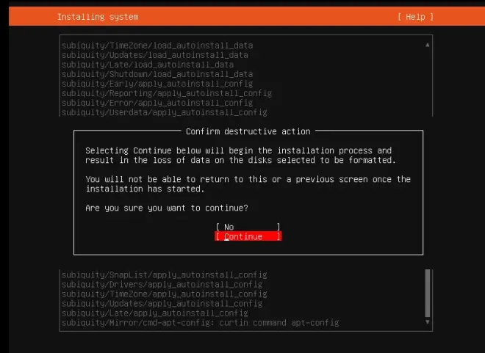Select the subiquity/Mirror/cmd-apt-config curtin command line
This screenshot has width=485, height=353.
[x=200, y=323]
